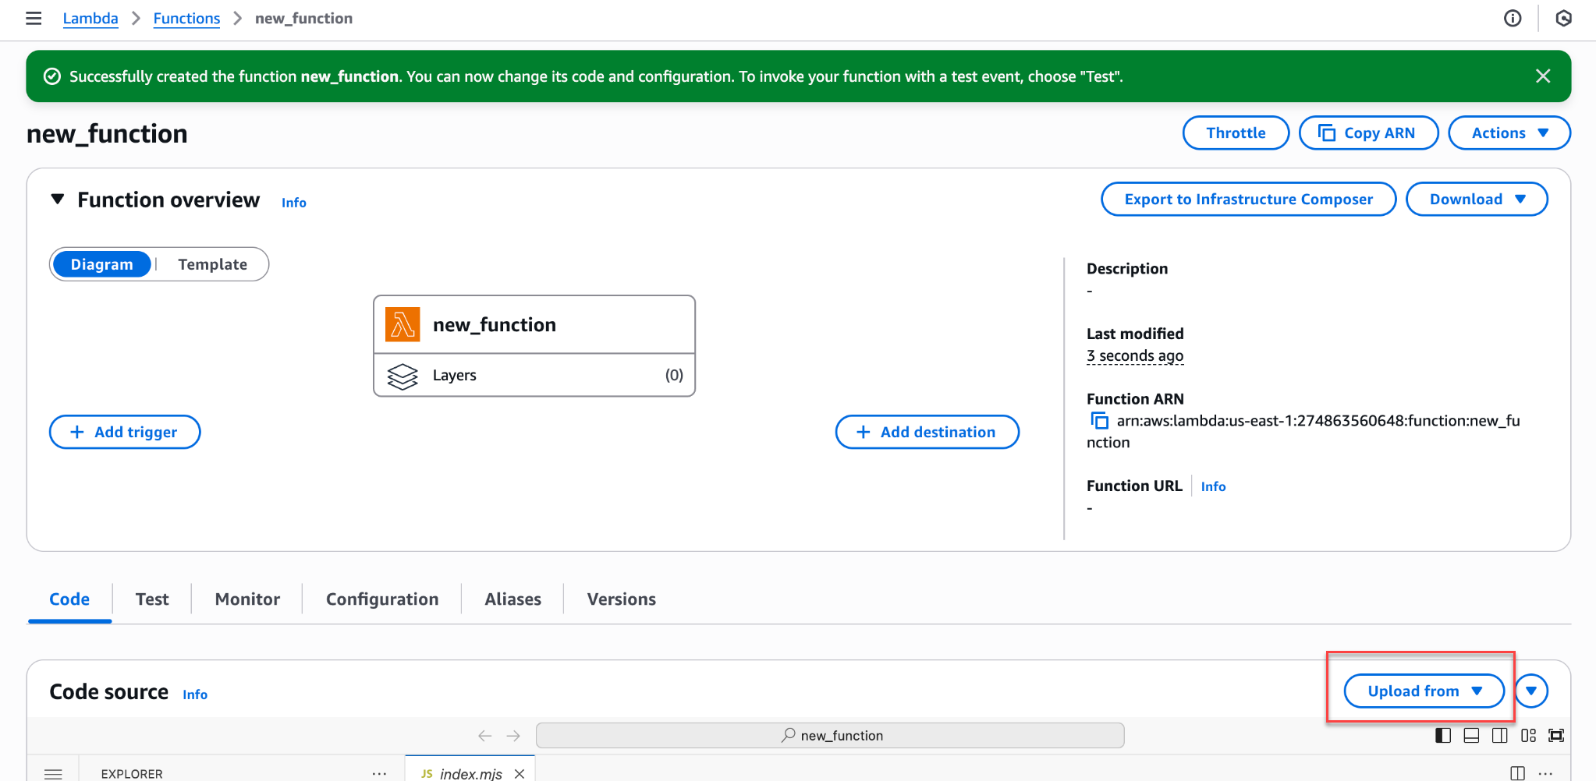1596x781 pixels.
Task: Open the Upload from dropdown
Action: [1424, 691]
